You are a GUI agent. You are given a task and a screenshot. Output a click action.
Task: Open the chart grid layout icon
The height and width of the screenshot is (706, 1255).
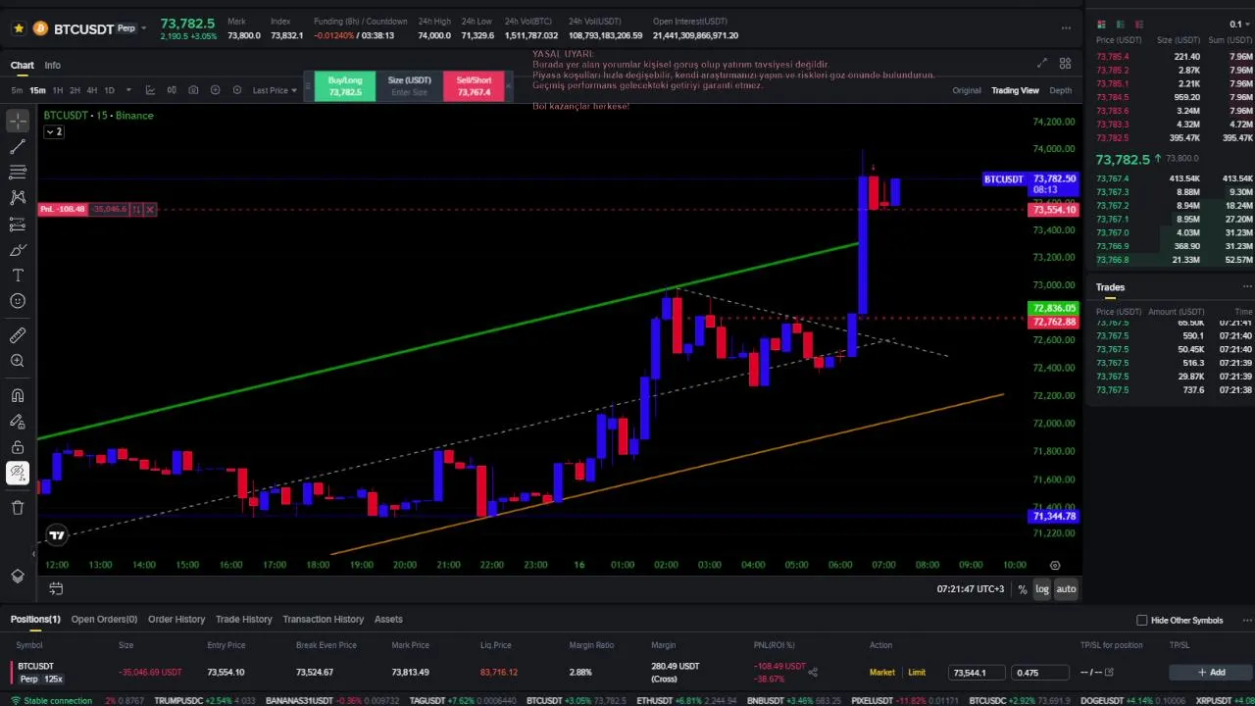tap(1065, 64)
